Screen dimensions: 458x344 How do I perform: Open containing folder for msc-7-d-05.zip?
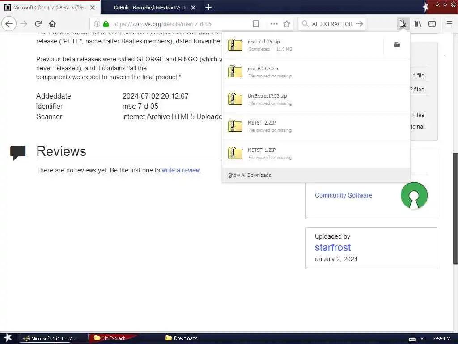pyautogui.click(x=397, y=45)
